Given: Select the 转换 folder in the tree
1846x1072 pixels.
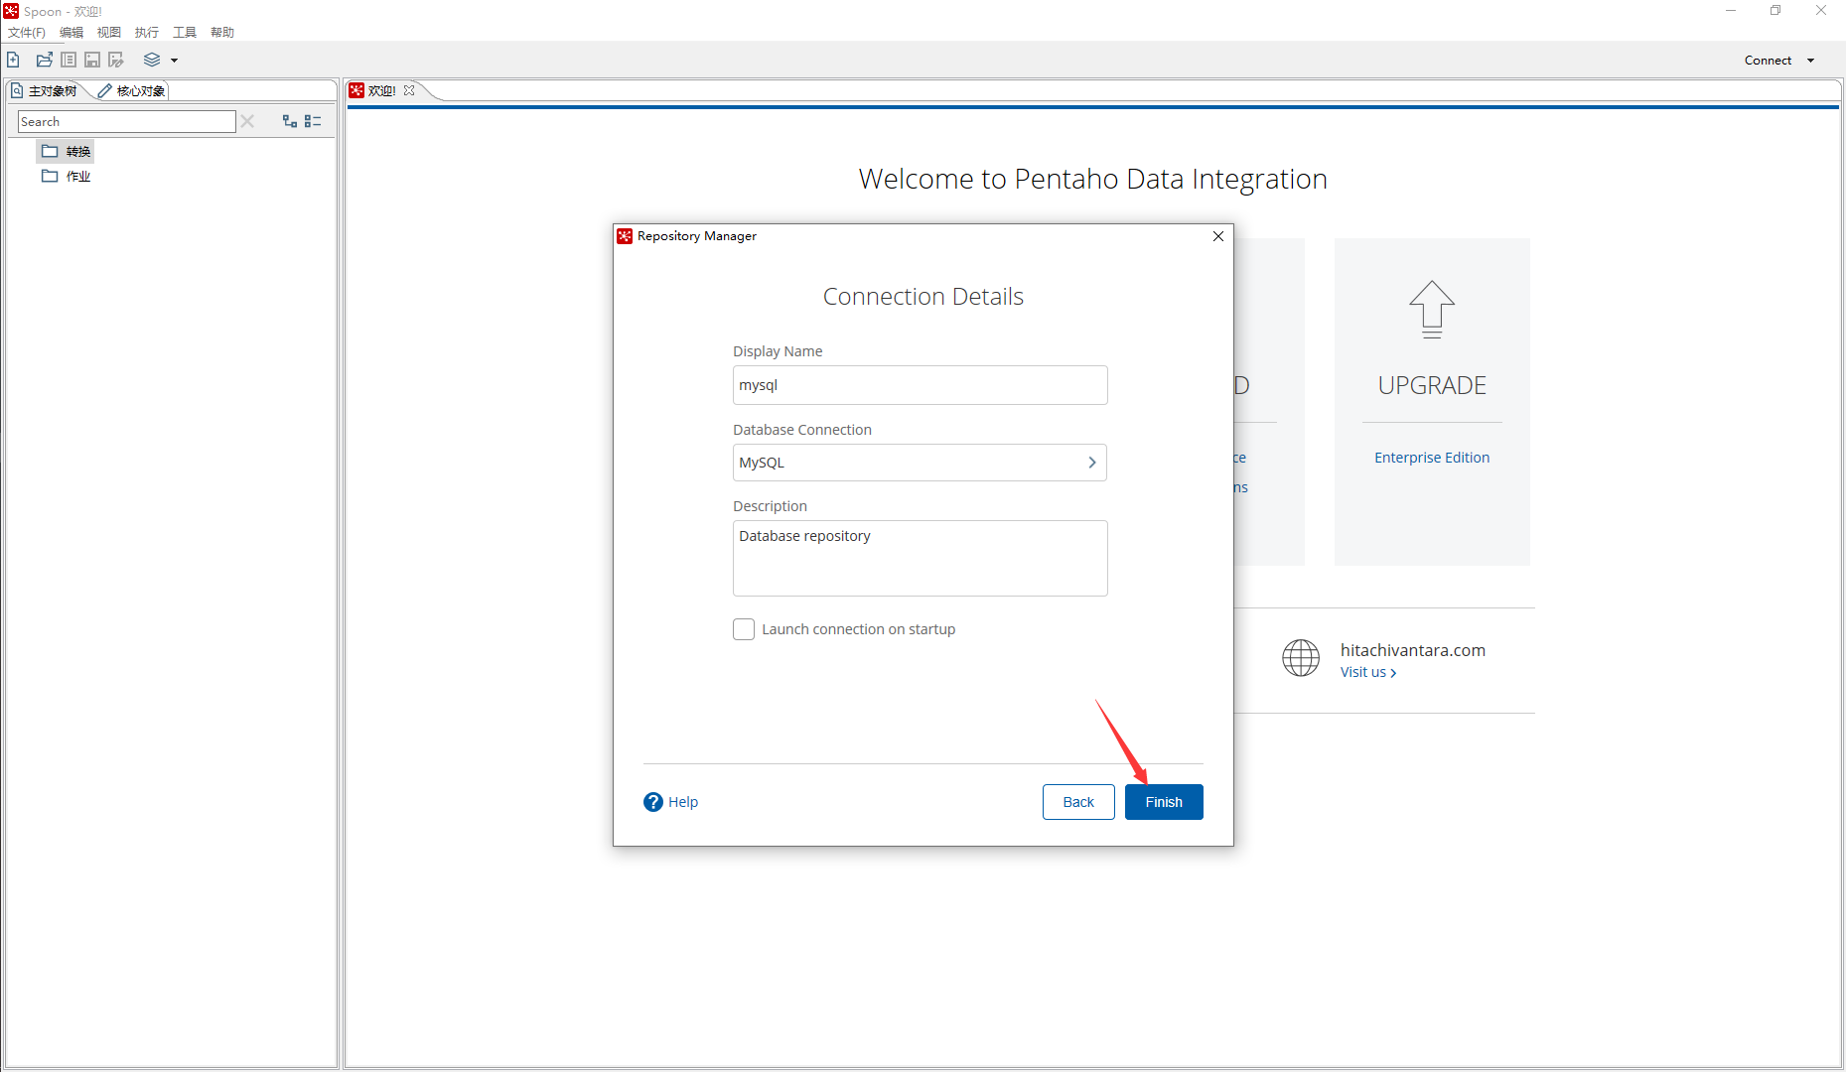Looking at the screenshot, I should (x=66, y=151).
